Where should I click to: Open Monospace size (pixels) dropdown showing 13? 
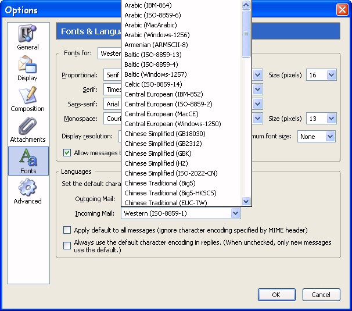pos(321,119)
